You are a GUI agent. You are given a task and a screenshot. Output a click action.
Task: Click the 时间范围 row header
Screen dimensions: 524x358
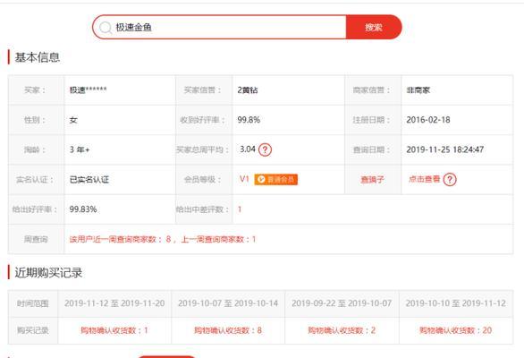click(33, 303)
